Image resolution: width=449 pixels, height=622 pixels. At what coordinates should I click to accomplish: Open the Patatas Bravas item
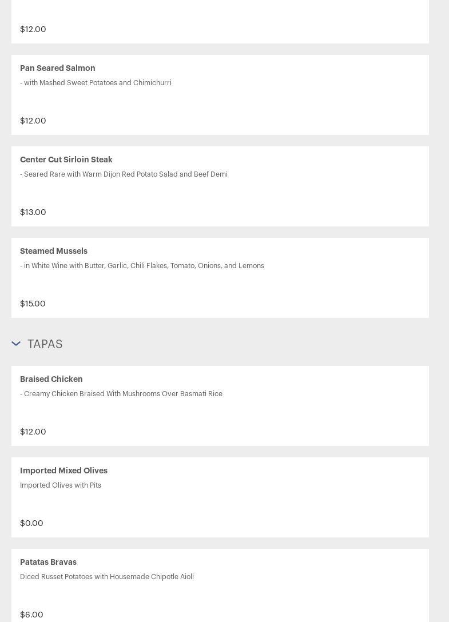48,562
